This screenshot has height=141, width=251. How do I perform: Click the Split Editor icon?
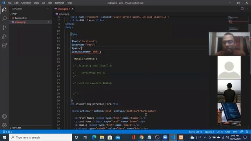pyautogui.click(x=242, y=9)
